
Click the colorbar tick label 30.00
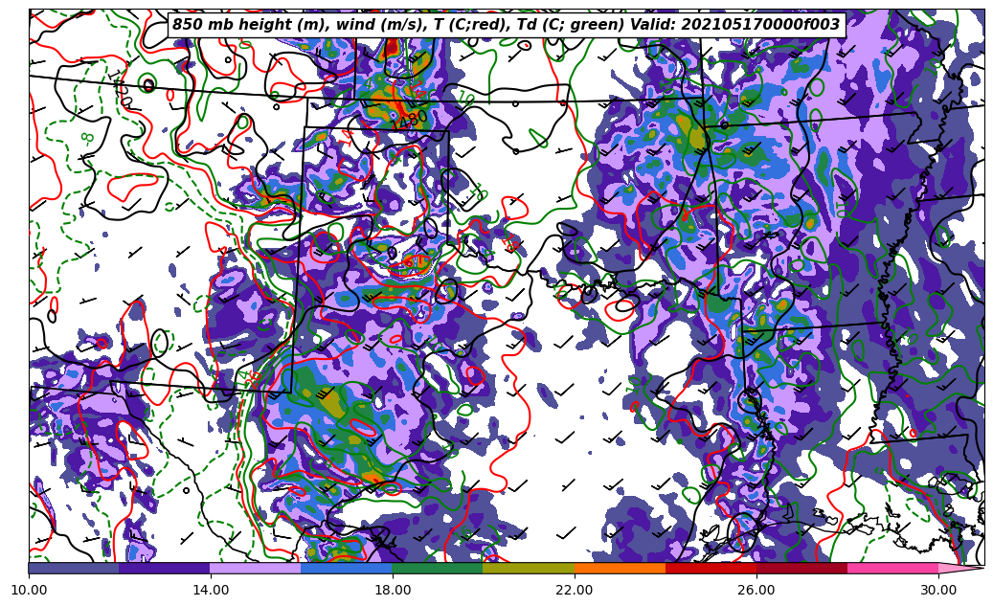[938, 590]
